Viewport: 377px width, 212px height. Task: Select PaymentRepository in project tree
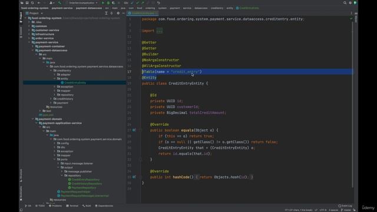(84, 188)
